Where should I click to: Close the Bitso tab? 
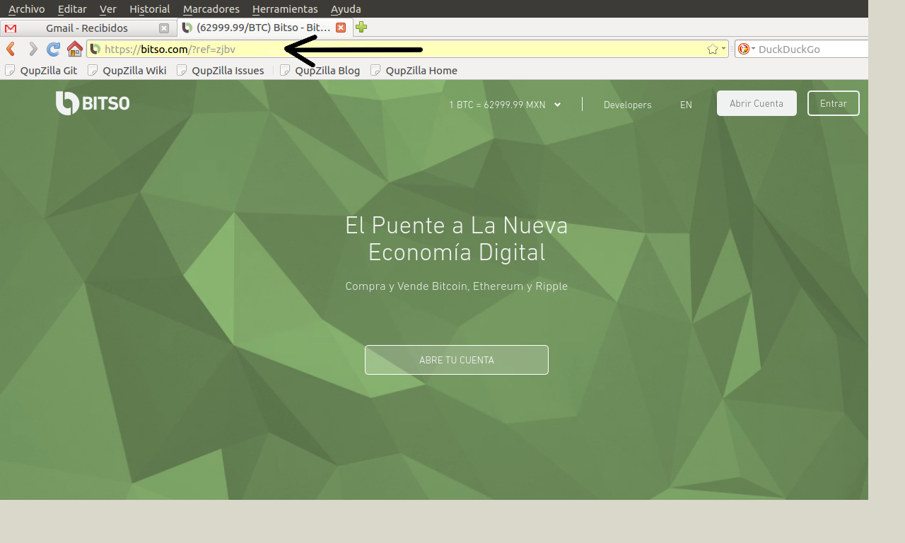[341, 28]
